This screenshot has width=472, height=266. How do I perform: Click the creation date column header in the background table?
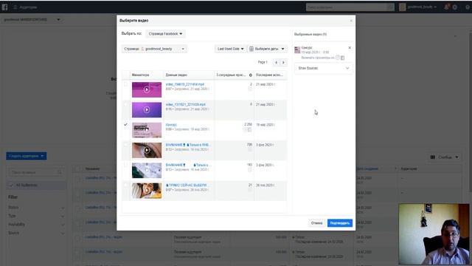click(367, 169)
